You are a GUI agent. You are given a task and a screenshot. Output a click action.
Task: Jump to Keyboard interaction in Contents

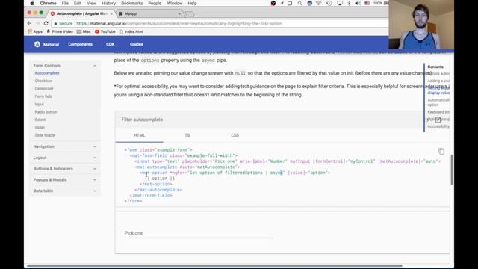coord(438,112)
